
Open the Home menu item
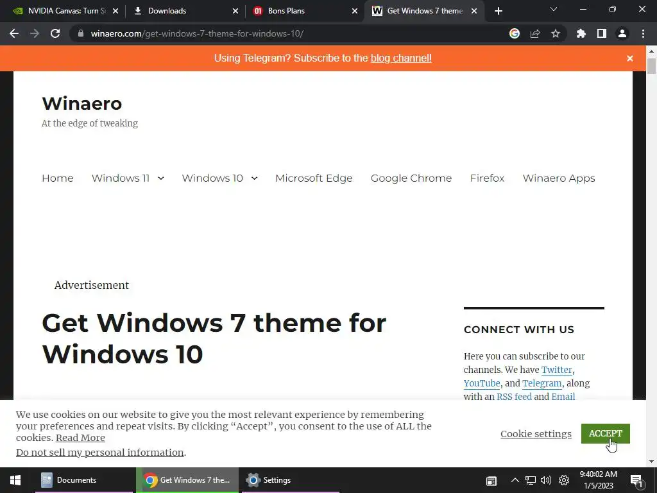tap(57, 178)
